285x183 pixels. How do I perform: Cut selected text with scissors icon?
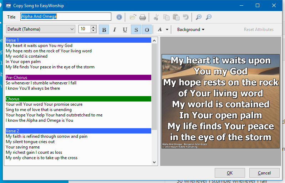click(156, 17)
